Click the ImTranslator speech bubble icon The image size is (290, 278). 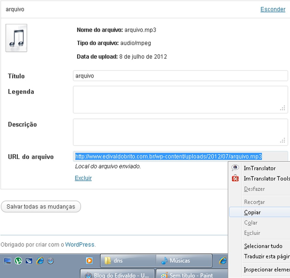pyautogui.click(x=235, y=168)
